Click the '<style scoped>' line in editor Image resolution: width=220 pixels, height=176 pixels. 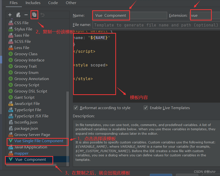(x=90, y=65)
